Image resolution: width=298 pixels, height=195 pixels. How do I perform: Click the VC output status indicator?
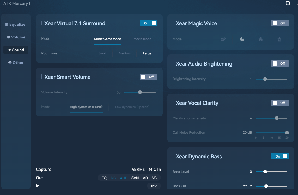click(154, 178)
